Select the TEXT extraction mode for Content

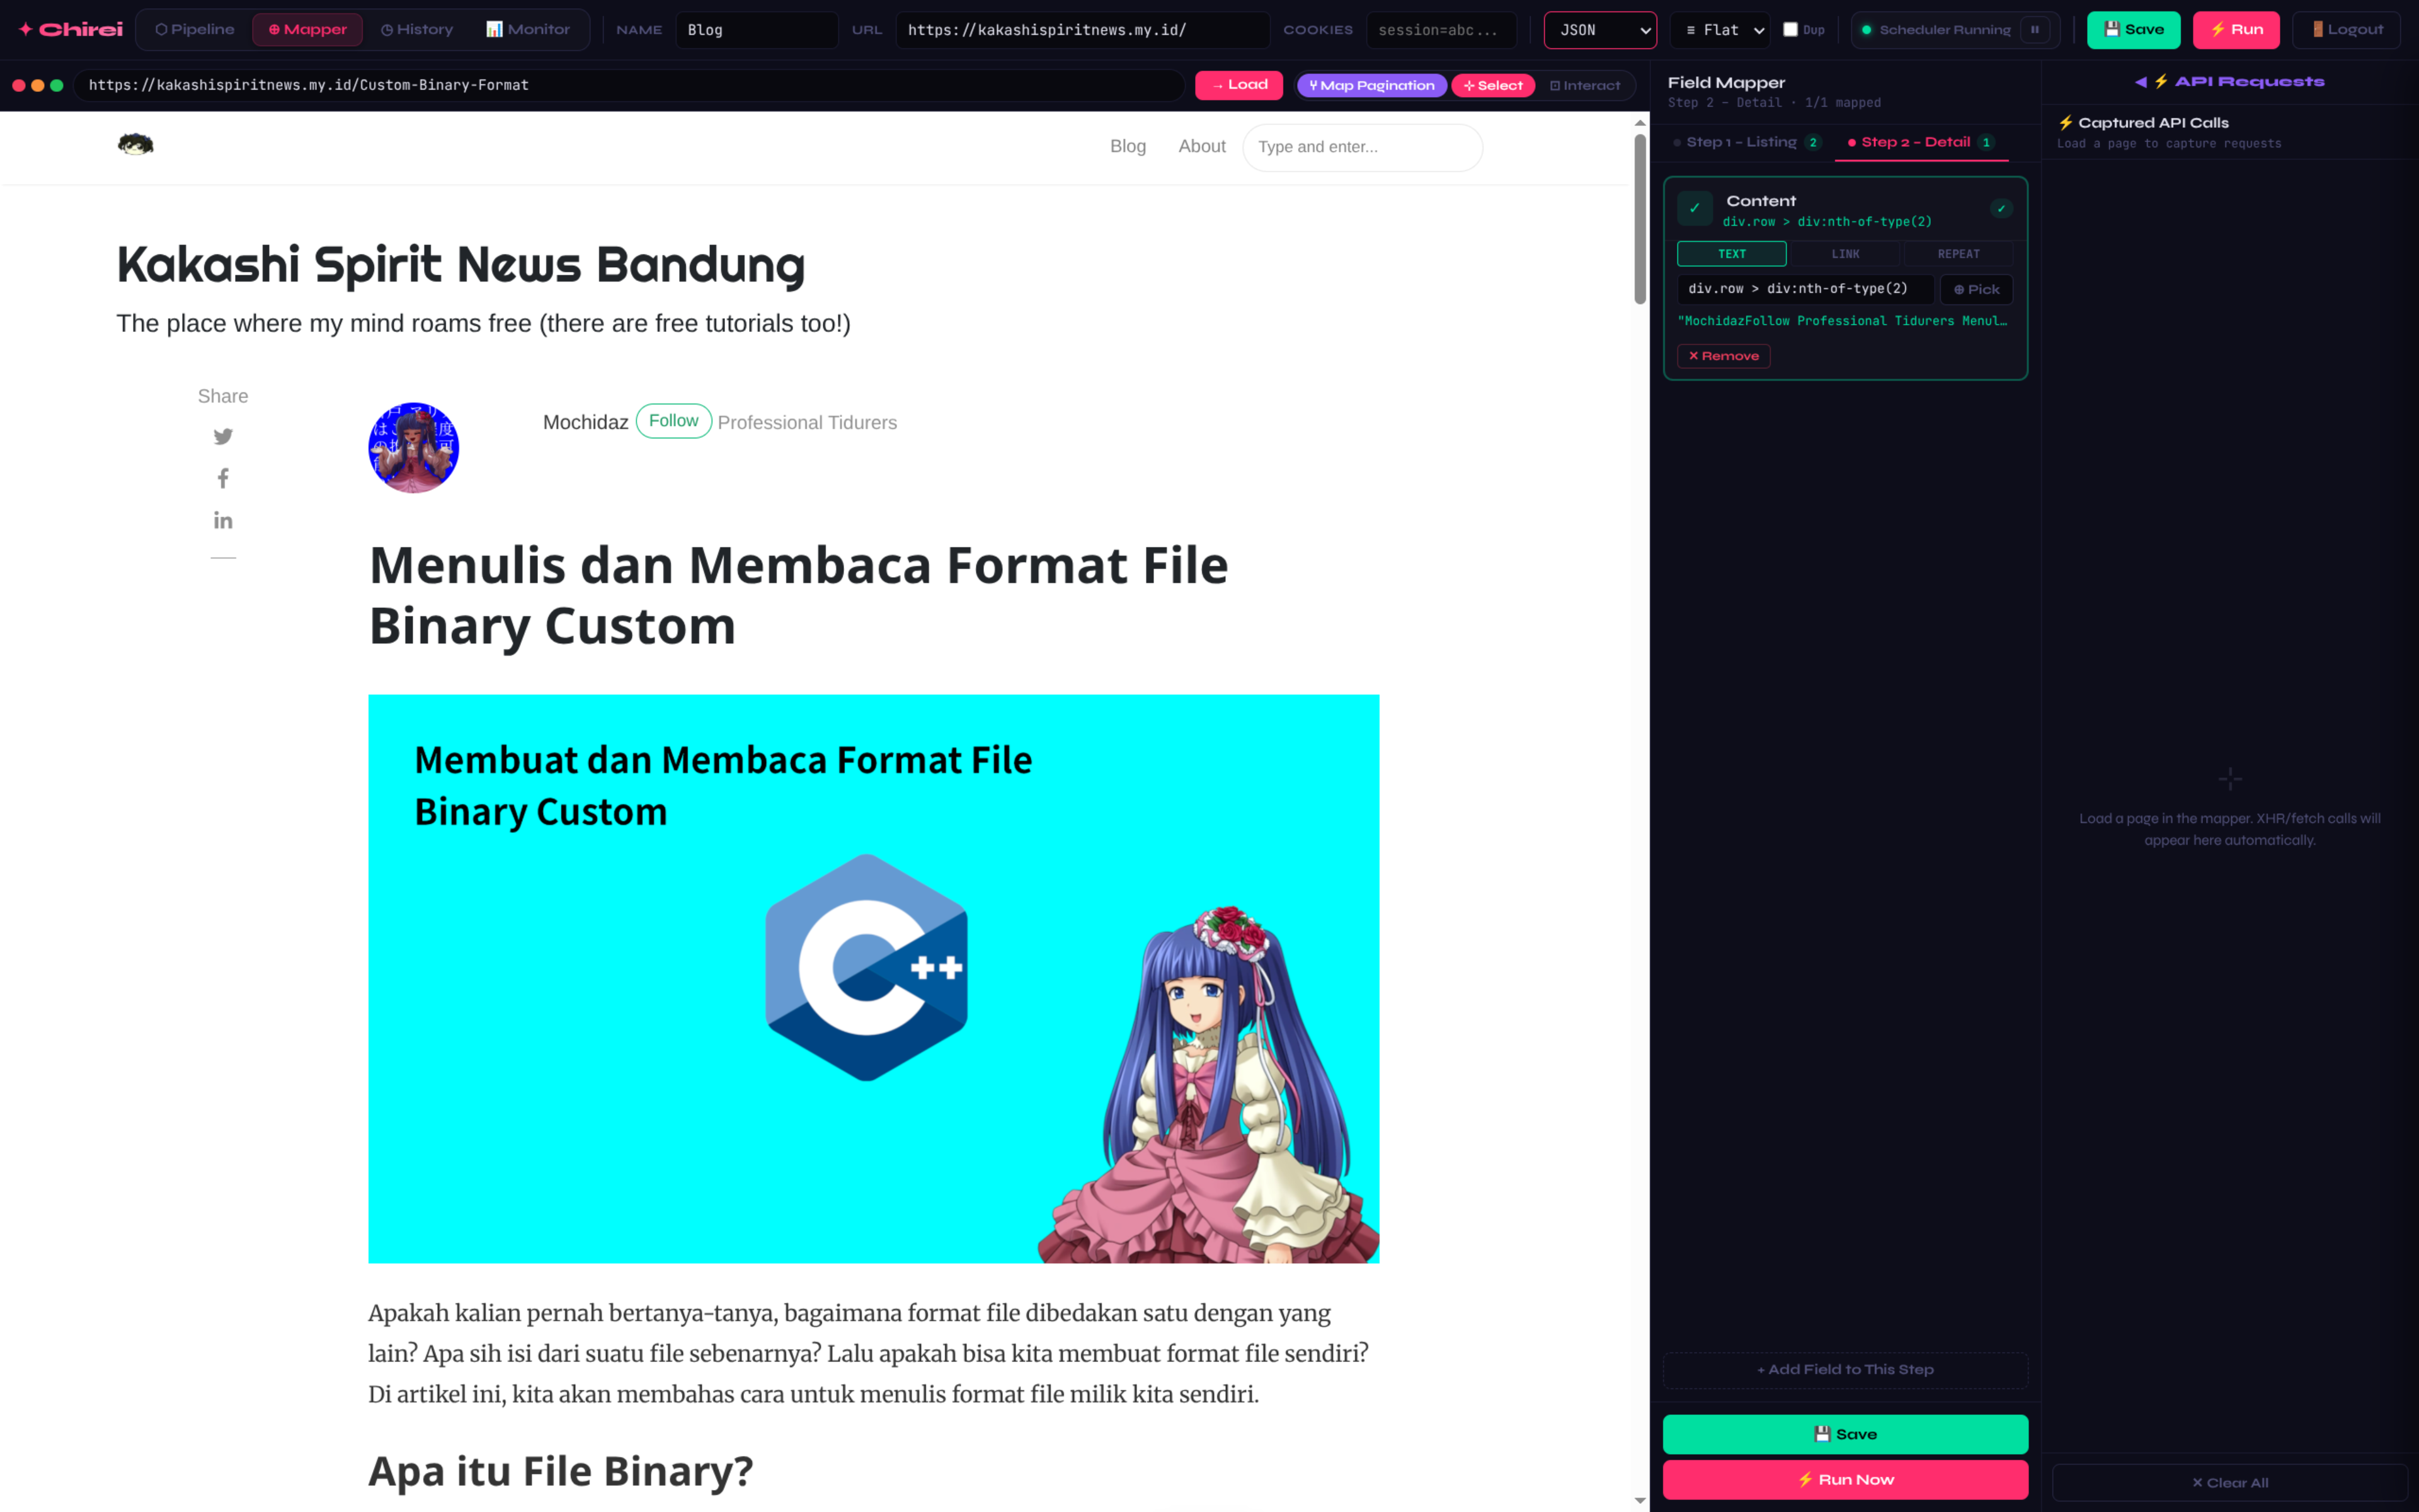1731,253
